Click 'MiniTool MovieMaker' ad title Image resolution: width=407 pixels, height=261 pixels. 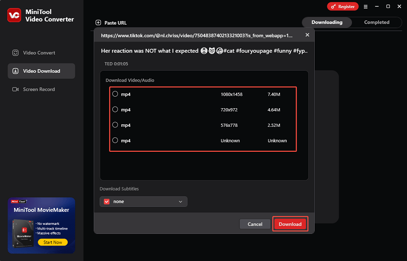click(41, 210)
